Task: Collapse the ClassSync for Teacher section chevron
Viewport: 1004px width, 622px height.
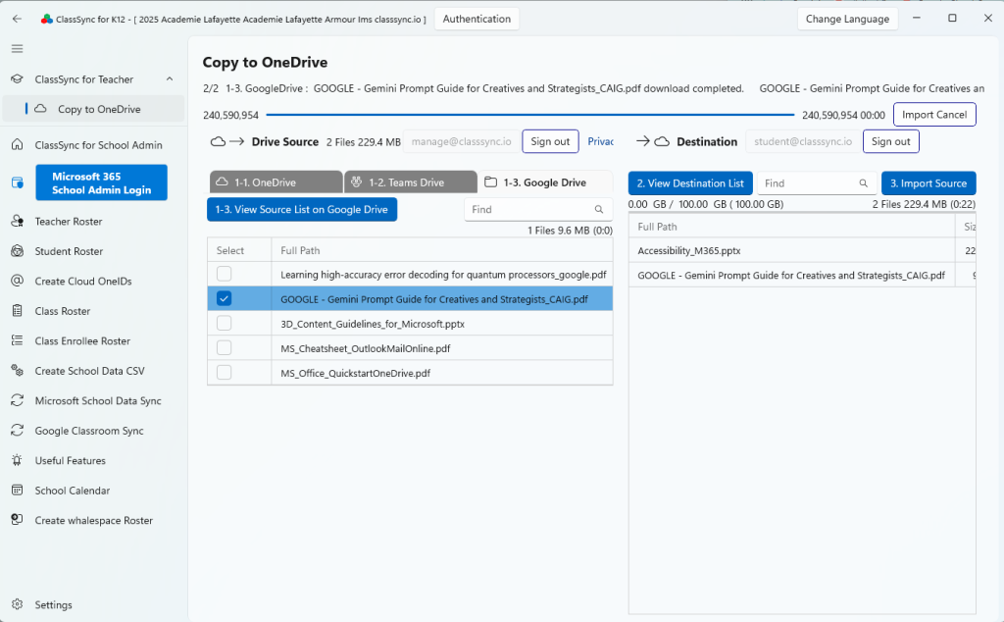Action: point(170,78)
